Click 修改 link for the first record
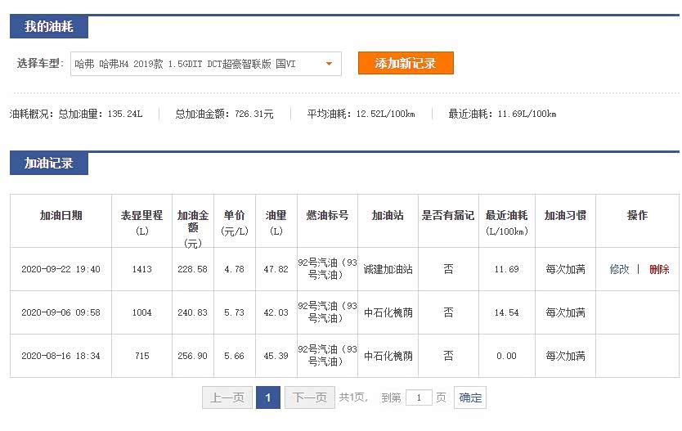Screen dimensions: 682x431 click(619, 269)
